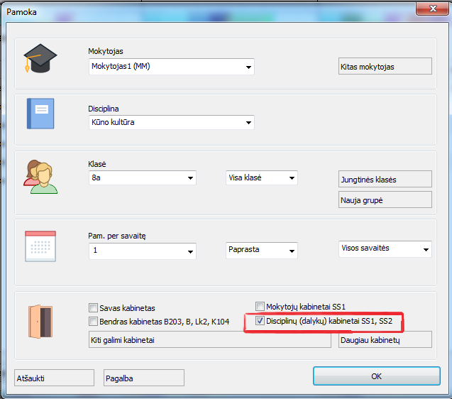Image resolution: width=452 pixels, height=399 pixels.
Task: Open the Mokytojas teacher dropdown
Action: [x=248, y=67]
